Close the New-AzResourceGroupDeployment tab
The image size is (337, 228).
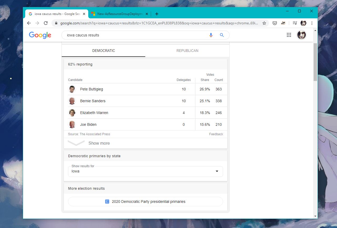point(147,14)
